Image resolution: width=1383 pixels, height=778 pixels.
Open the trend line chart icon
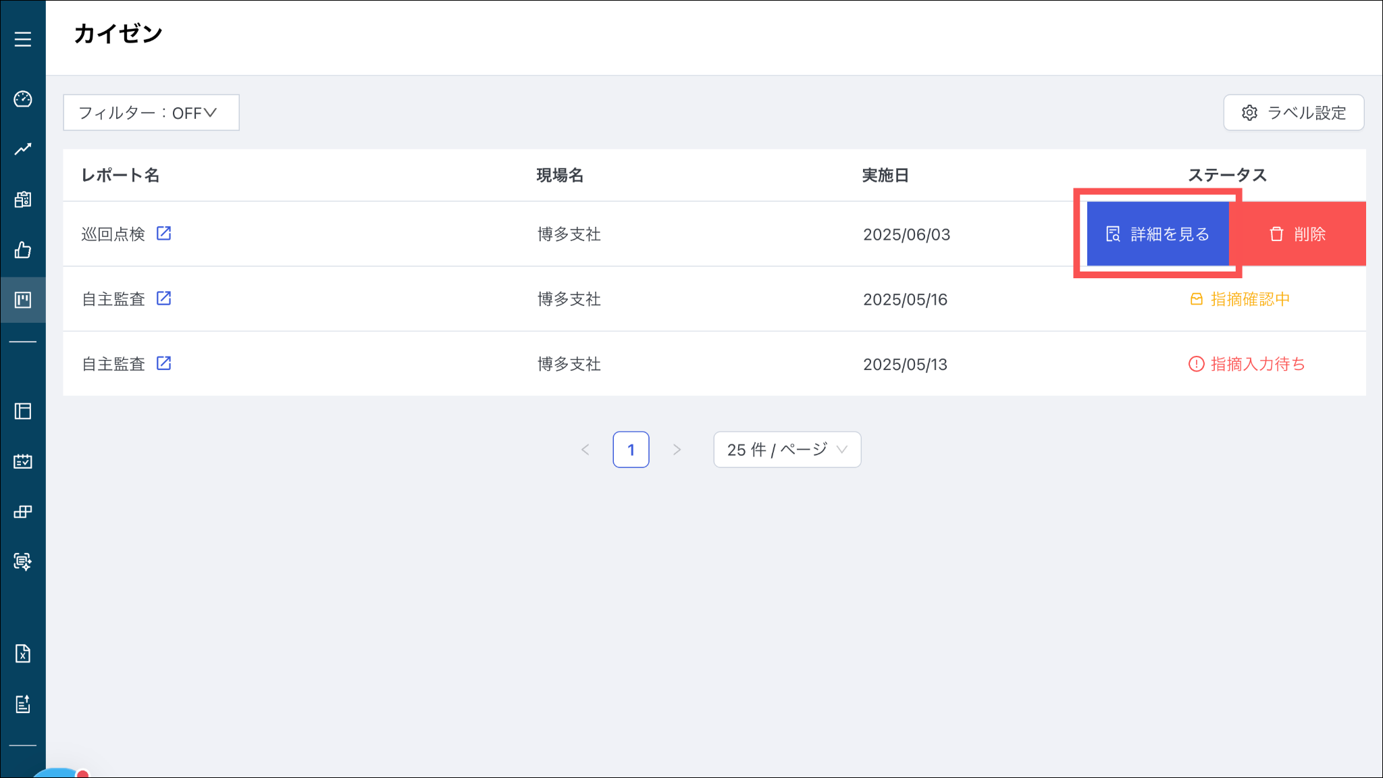pyautogui.click(x=23, y=149)
